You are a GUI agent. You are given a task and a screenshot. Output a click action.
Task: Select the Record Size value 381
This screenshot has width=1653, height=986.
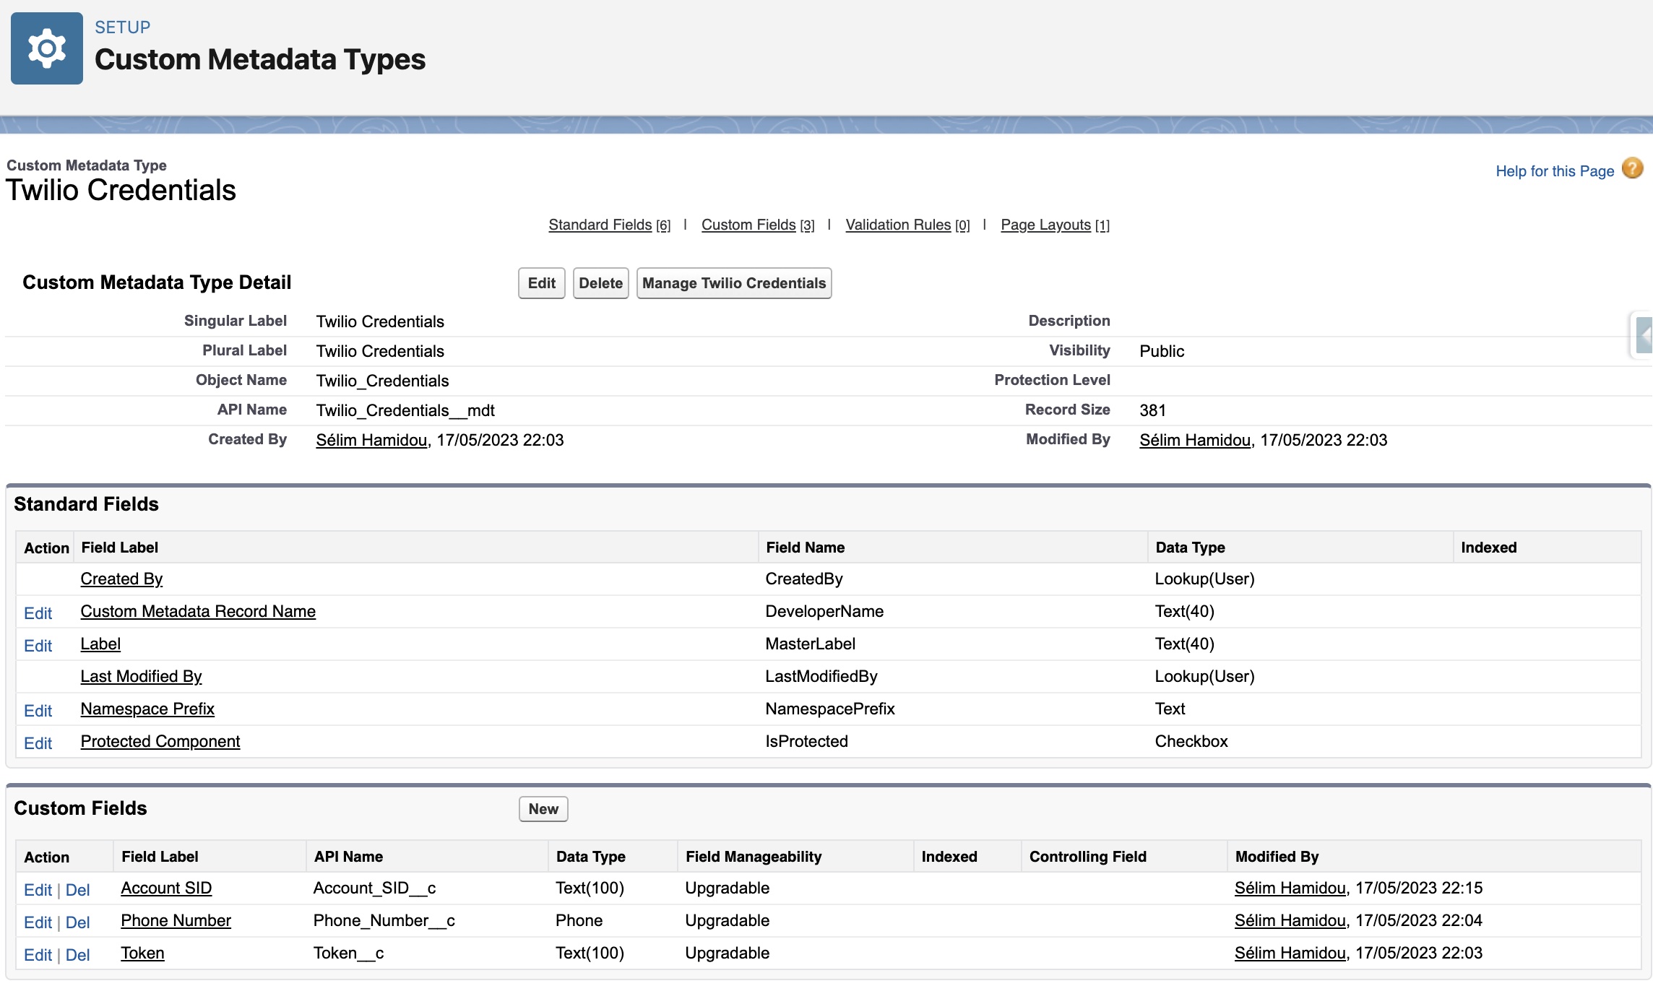[1152, 410]
